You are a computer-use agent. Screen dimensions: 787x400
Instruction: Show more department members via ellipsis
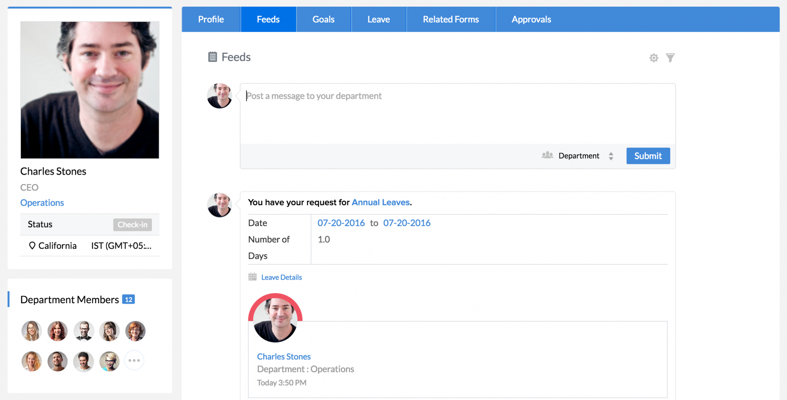pos(134,360)
